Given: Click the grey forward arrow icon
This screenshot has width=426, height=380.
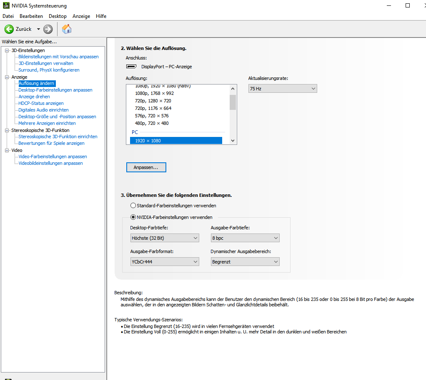Looking at the screenshot, I should [x=48, y=29].
